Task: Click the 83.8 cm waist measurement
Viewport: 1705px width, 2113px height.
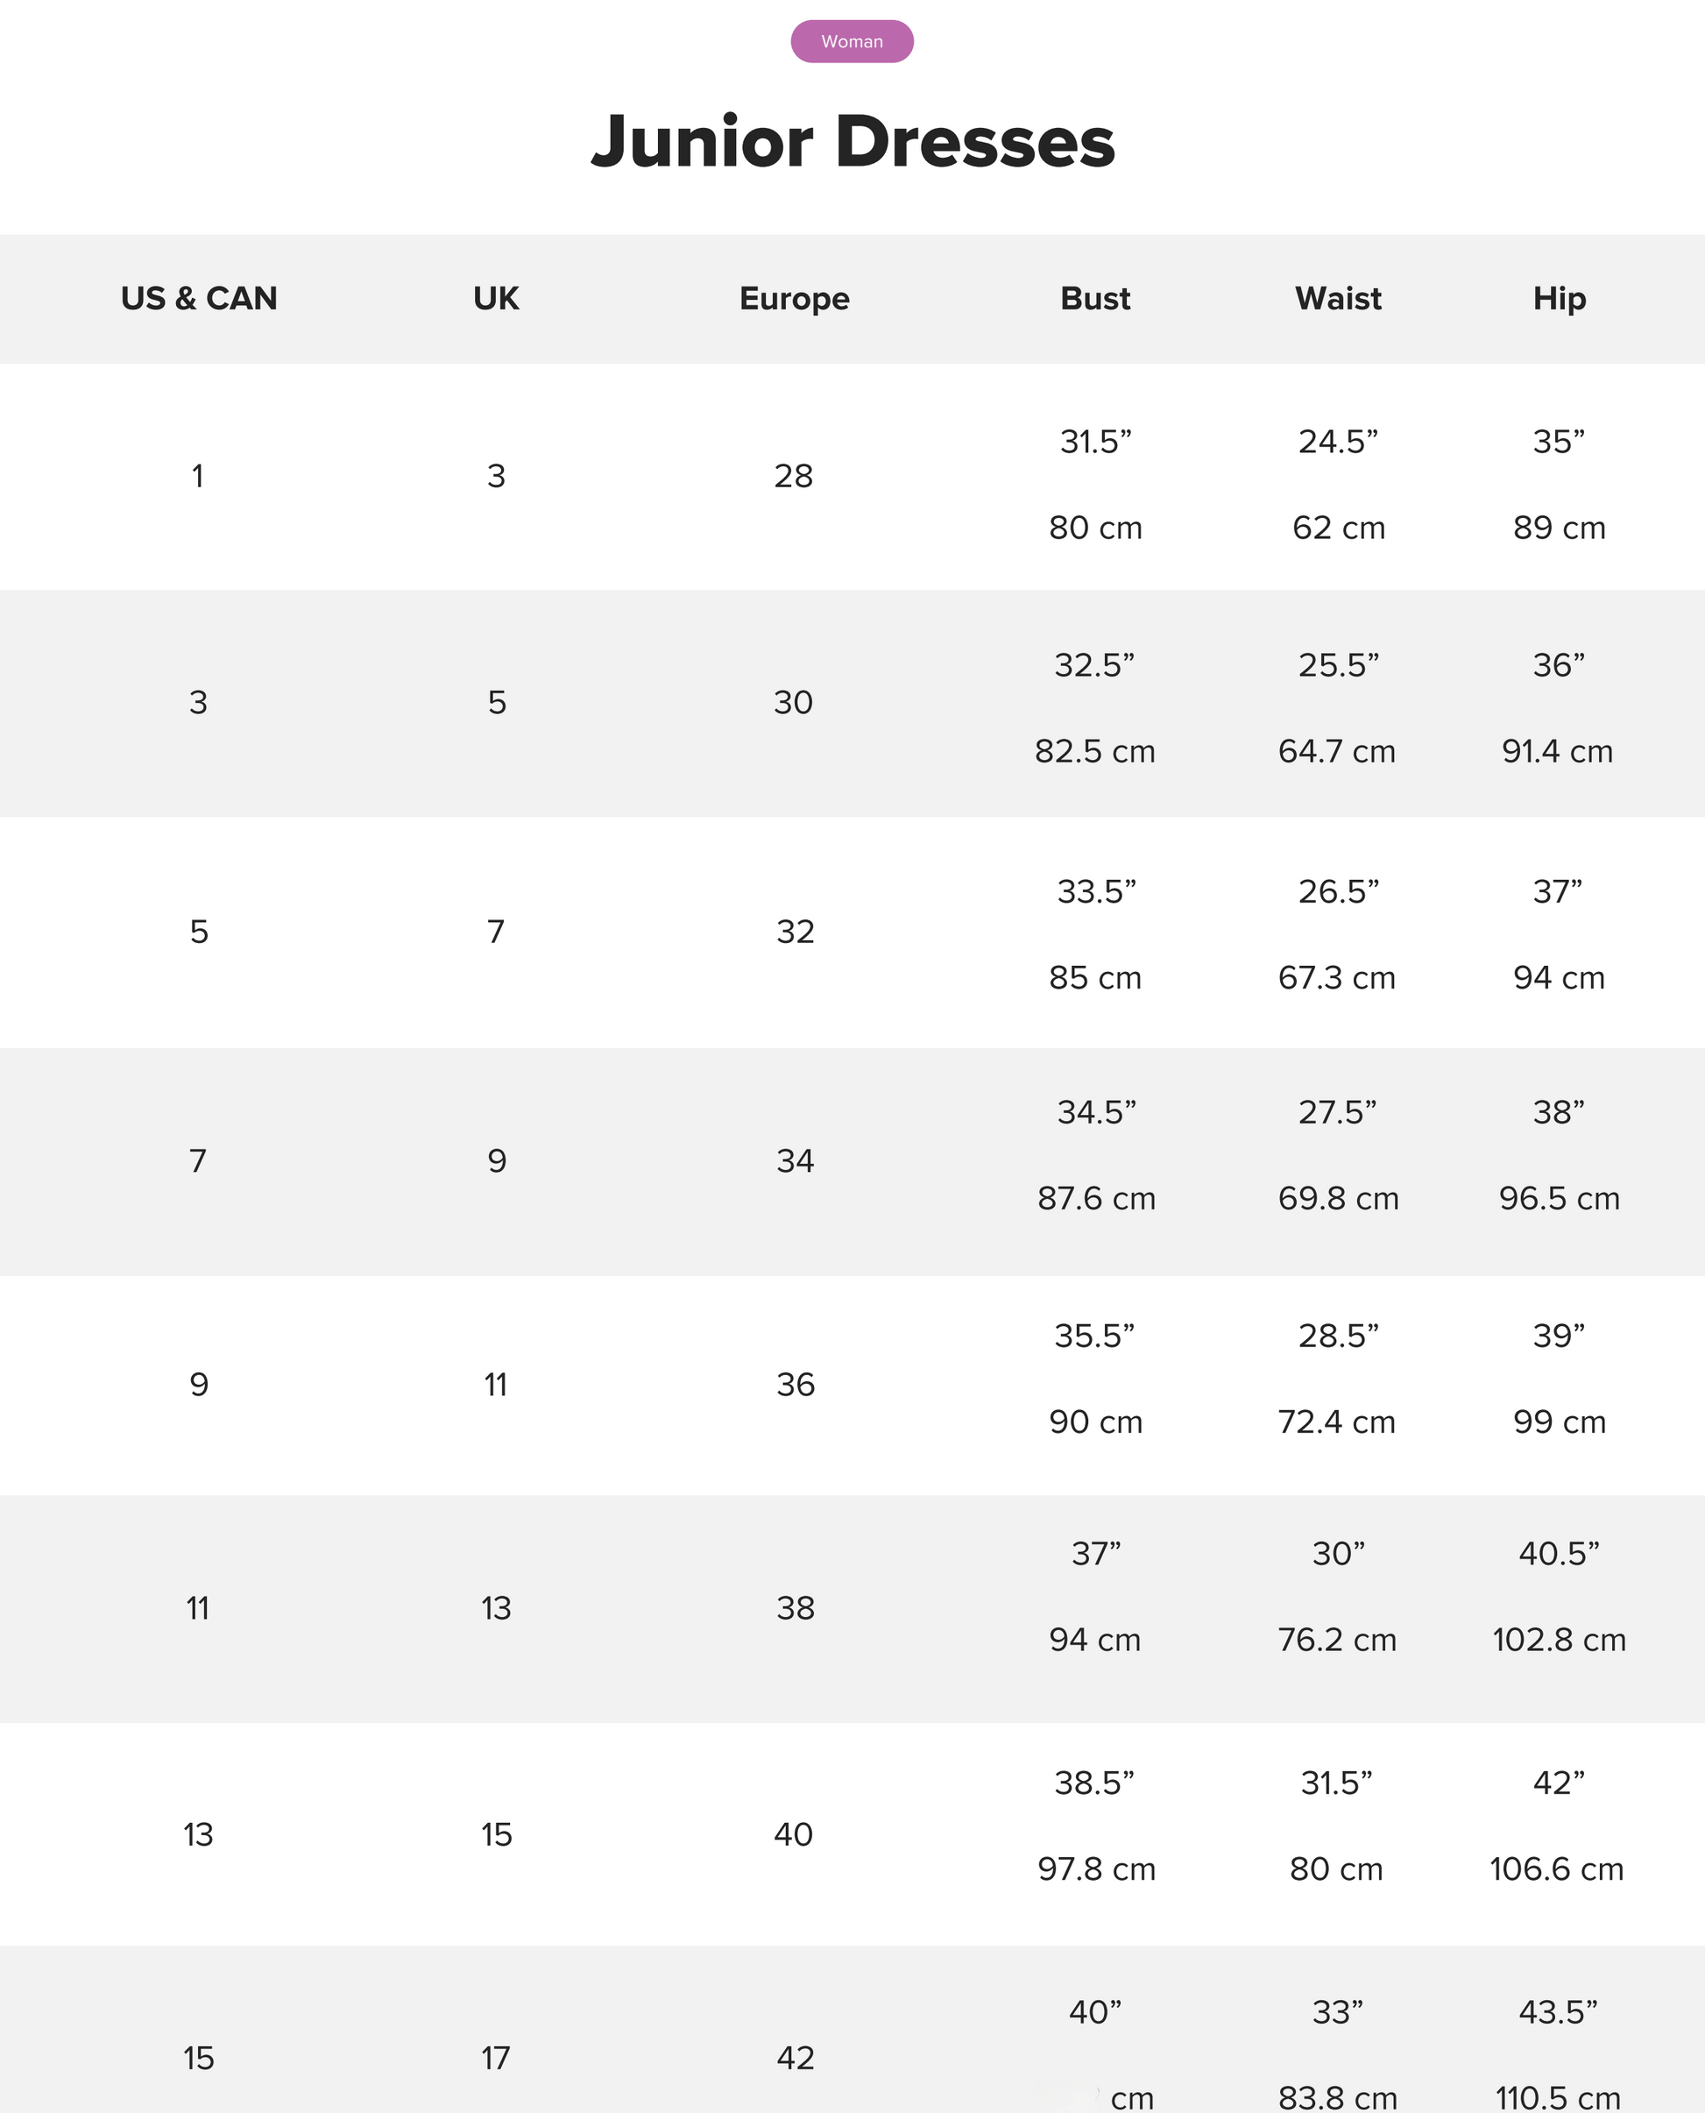Action: (1337, 2098)
